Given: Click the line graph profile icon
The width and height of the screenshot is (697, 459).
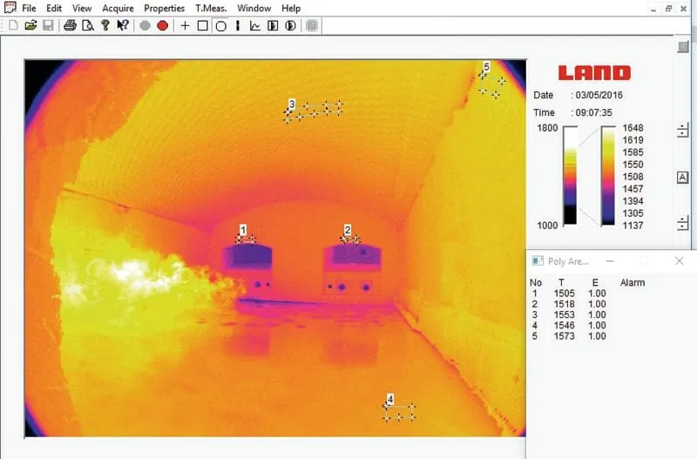Looking at the screenshot, I should (255, 25).
